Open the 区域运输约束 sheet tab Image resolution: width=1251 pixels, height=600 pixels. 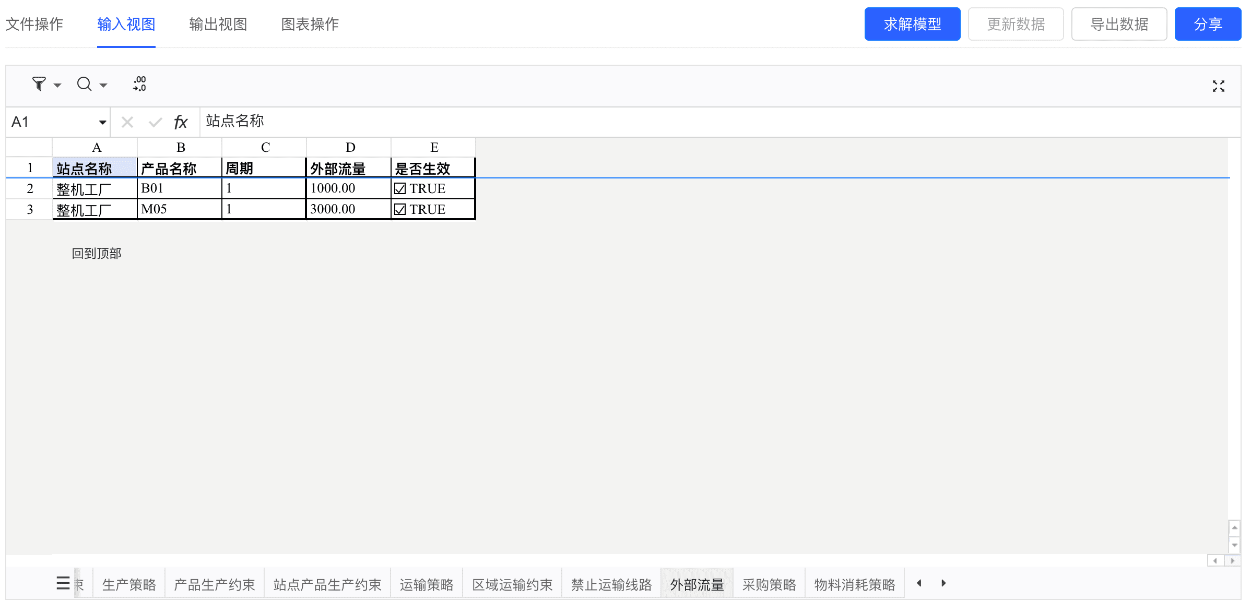coord(512,584)
